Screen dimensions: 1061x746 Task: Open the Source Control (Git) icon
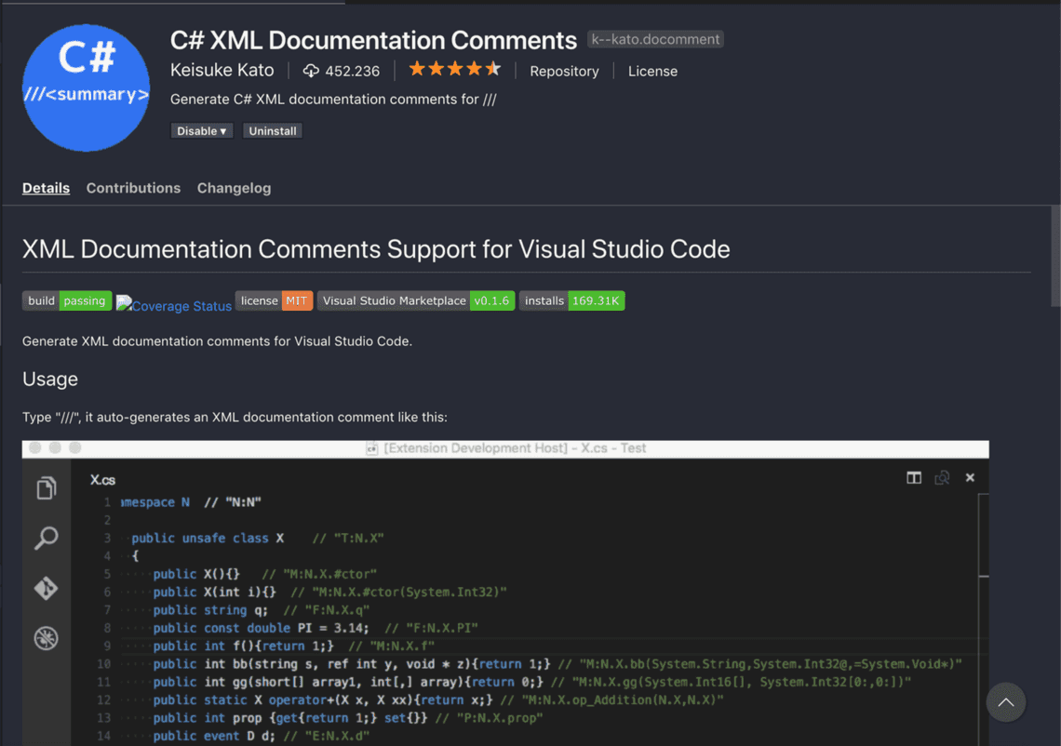47,588
